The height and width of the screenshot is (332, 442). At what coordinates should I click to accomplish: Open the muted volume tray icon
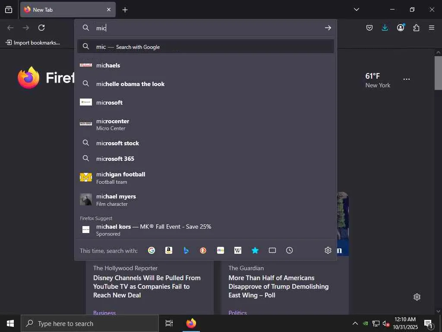[x=386, y=323]
